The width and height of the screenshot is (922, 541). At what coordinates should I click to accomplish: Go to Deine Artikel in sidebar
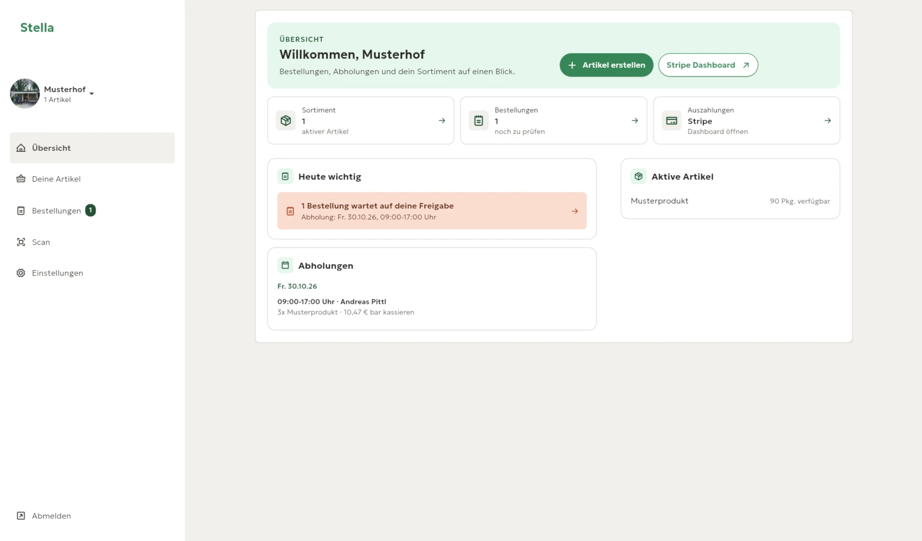pos(92,179)
